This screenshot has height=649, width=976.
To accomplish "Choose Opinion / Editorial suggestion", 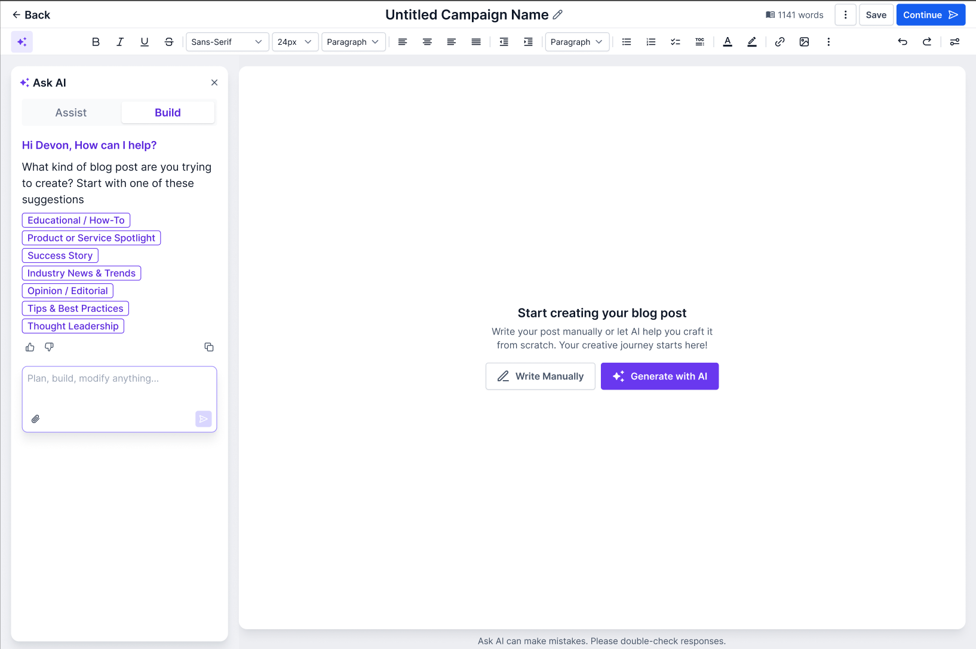I will (67, 291).
